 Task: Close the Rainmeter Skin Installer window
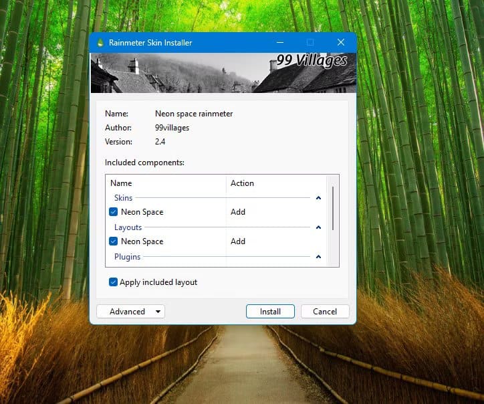[340, 43]
